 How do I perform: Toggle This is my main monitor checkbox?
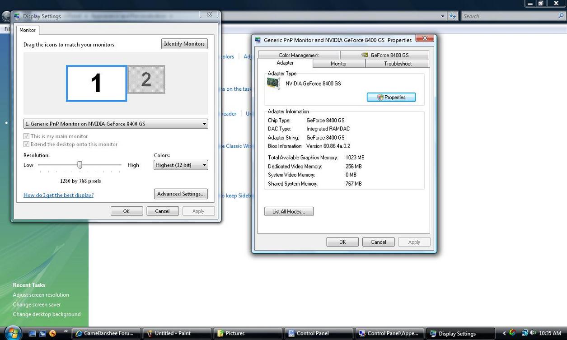26,136
